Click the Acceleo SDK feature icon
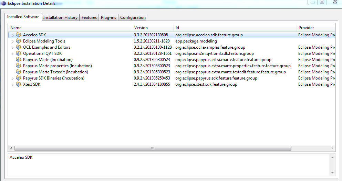This screenshot has height=181, width=342. point(19,35)
